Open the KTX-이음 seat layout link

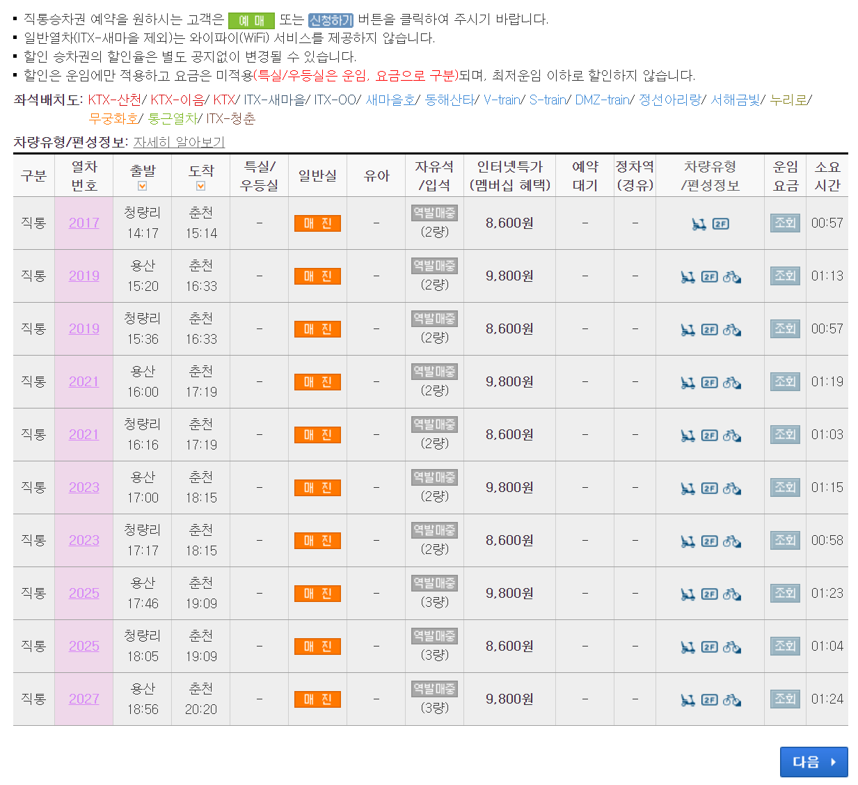(177, 100)
